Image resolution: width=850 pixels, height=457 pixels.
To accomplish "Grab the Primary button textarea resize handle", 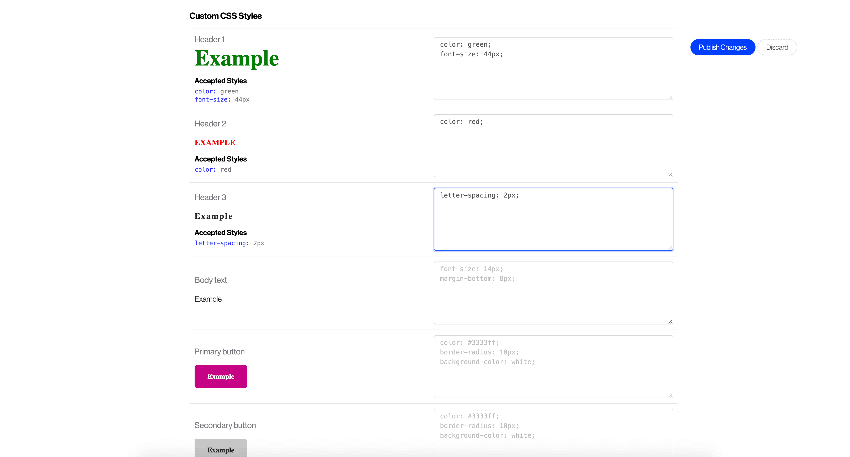I will 670,395.
